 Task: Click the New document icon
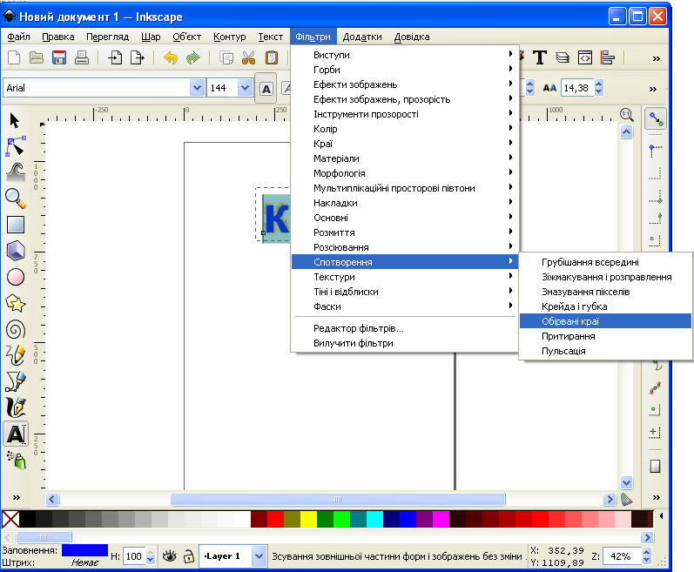14,57
